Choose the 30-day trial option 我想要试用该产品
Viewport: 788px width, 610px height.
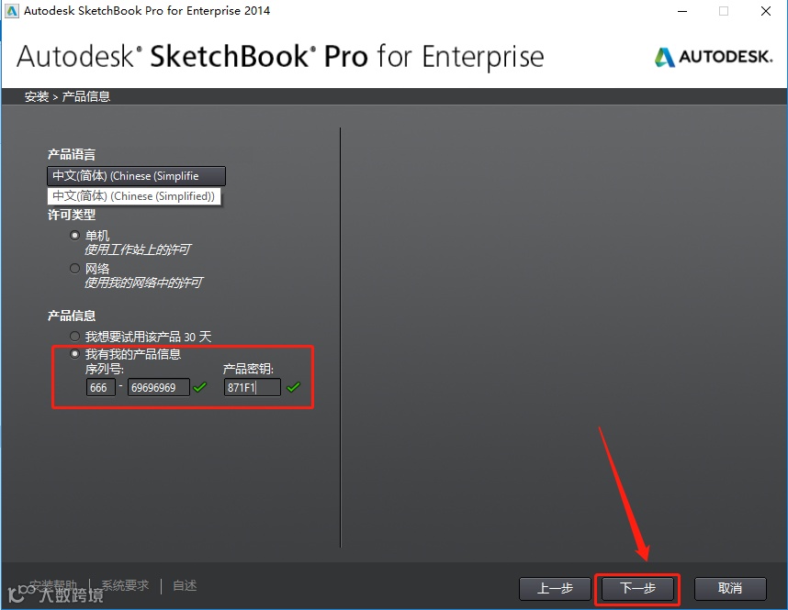coord(75,337)
